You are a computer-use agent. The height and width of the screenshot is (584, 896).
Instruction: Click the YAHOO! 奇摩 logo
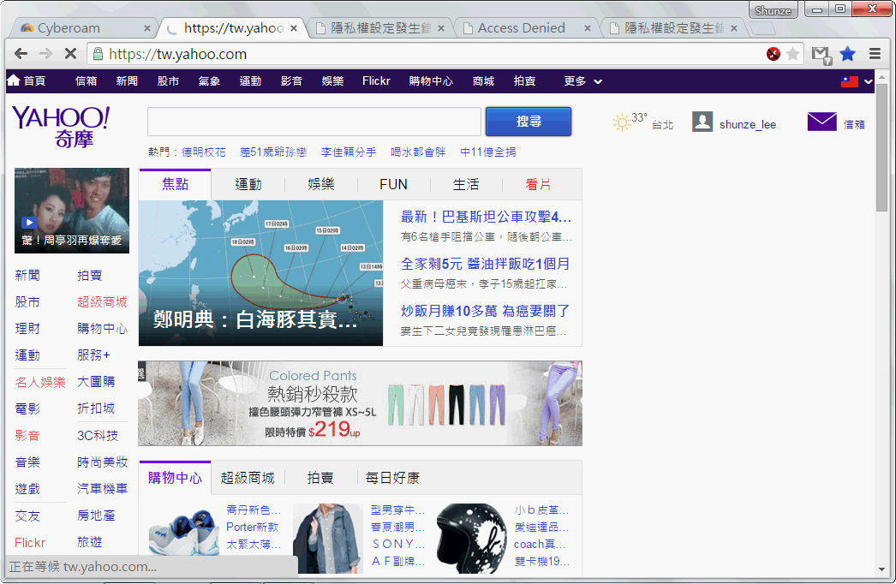click(61, 126)
